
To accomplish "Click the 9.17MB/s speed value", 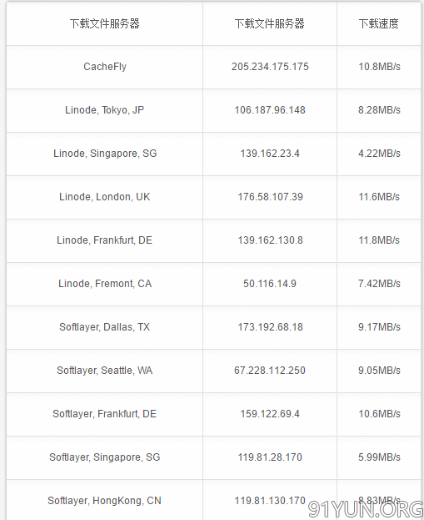I will [379, 327].
